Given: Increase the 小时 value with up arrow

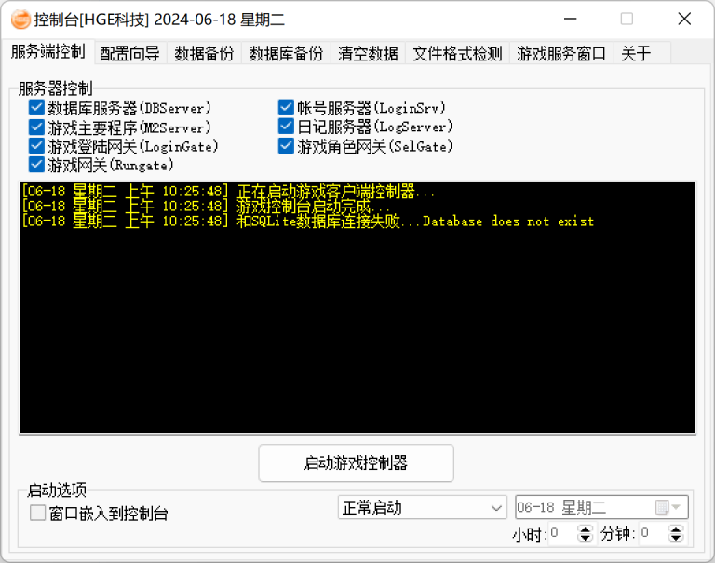Looking at the screenshot, I should [585, 529].
